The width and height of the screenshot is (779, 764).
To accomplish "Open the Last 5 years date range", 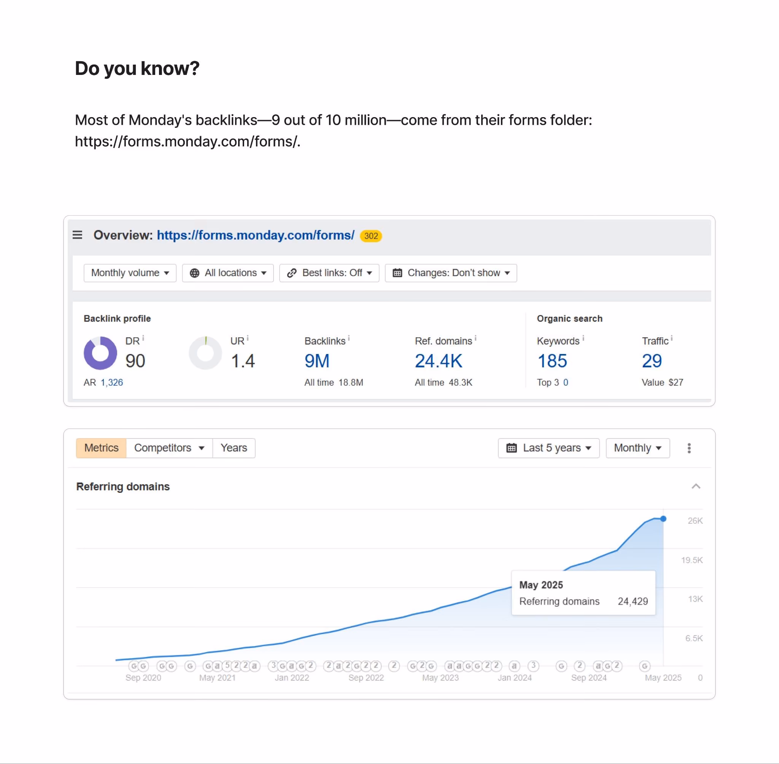I will 548,448.
